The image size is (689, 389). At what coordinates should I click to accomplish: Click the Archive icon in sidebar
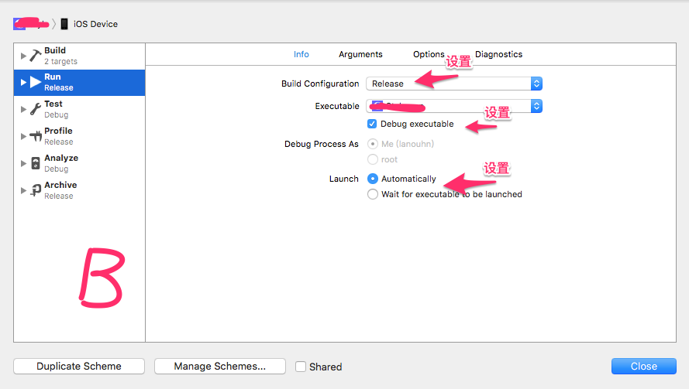click(x=36, y=190)
